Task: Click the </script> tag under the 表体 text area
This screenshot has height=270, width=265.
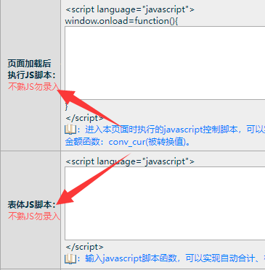Action: pyautogui.click(x=84, y=247)
